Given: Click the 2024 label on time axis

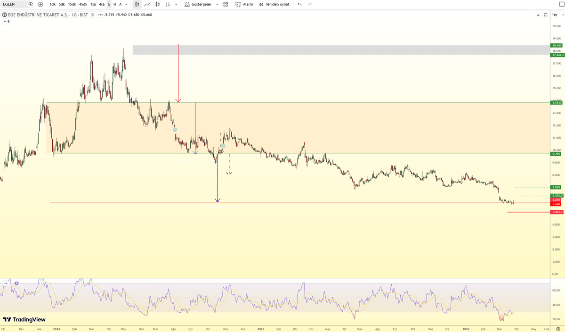Looking at the screenshot, I should [x=56, y=329].
